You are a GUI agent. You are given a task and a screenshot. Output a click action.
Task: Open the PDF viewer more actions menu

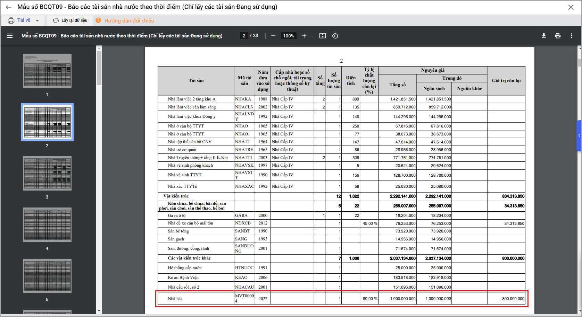coord(572,36)
